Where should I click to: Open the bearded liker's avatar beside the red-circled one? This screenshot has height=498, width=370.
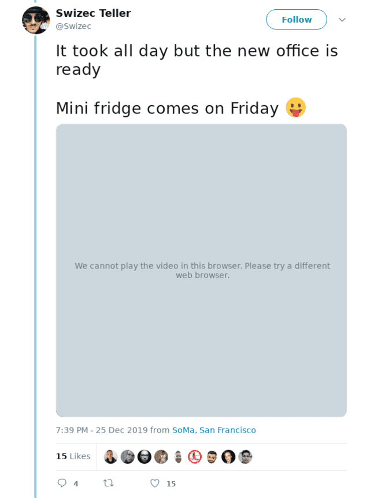coord(212,457)
